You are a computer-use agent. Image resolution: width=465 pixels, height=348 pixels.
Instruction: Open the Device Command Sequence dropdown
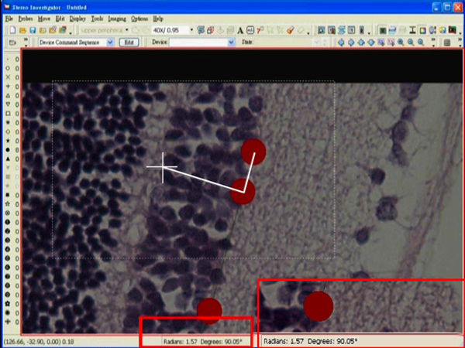tap(110, 43)
